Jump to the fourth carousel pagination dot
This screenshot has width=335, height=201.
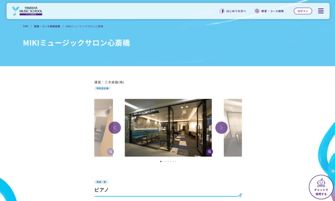click(168, 162)
